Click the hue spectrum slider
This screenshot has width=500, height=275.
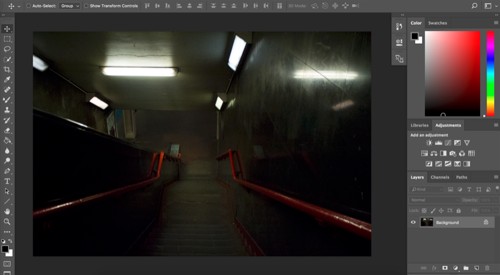[490, 74]
